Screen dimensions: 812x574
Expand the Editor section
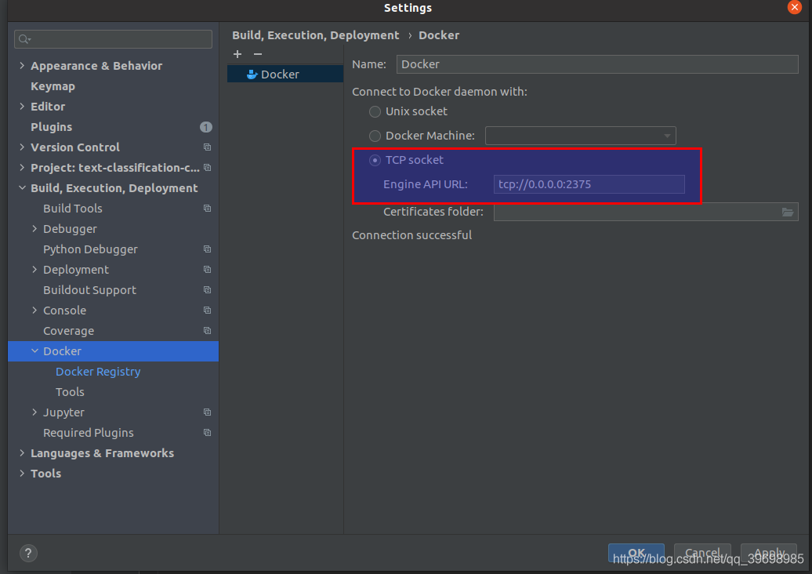(x=22, y=106)
